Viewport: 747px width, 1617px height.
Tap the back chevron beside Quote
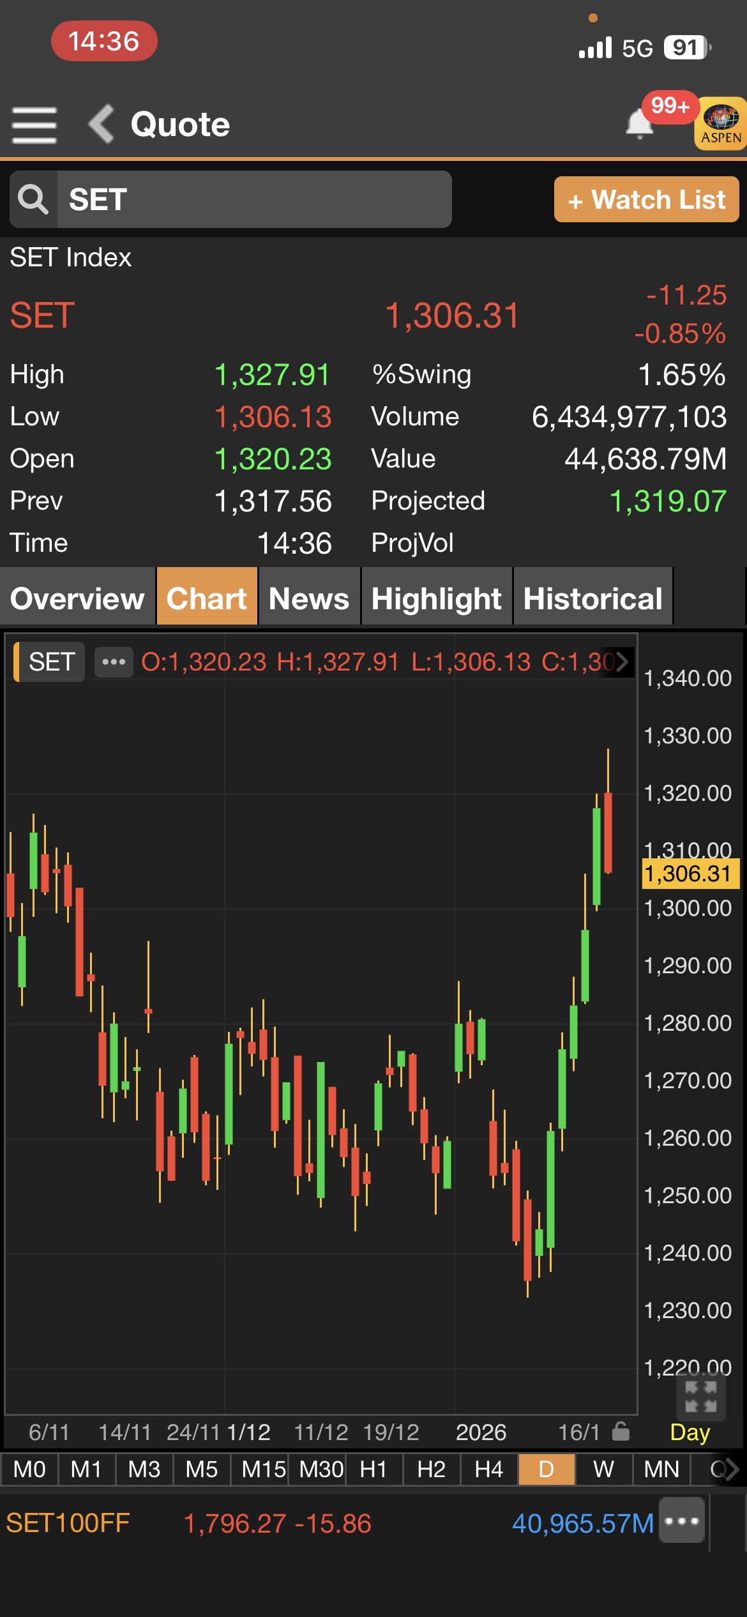102,124
